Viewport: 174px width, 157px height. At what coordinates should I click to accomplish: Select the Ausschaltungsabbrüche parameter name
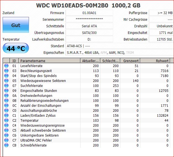pos(39,110)
